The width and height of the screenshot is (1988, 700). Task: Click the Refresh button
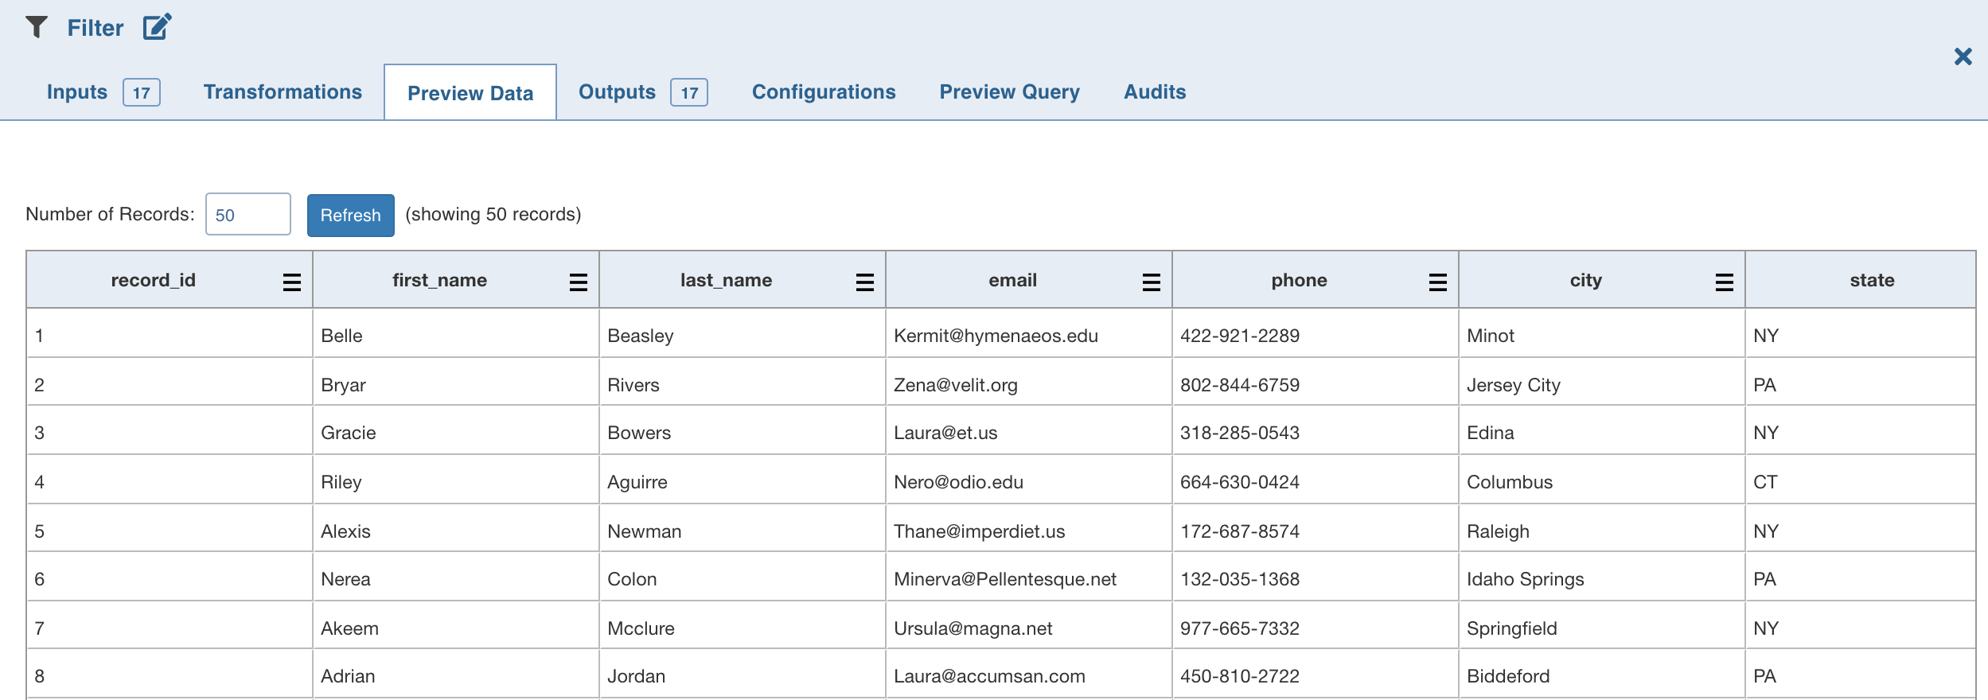coord(351,216)
